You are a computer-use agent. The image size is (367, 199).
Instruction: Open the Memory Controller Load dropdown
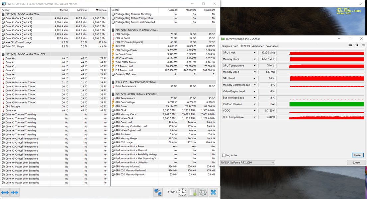[x=255, y=85]
